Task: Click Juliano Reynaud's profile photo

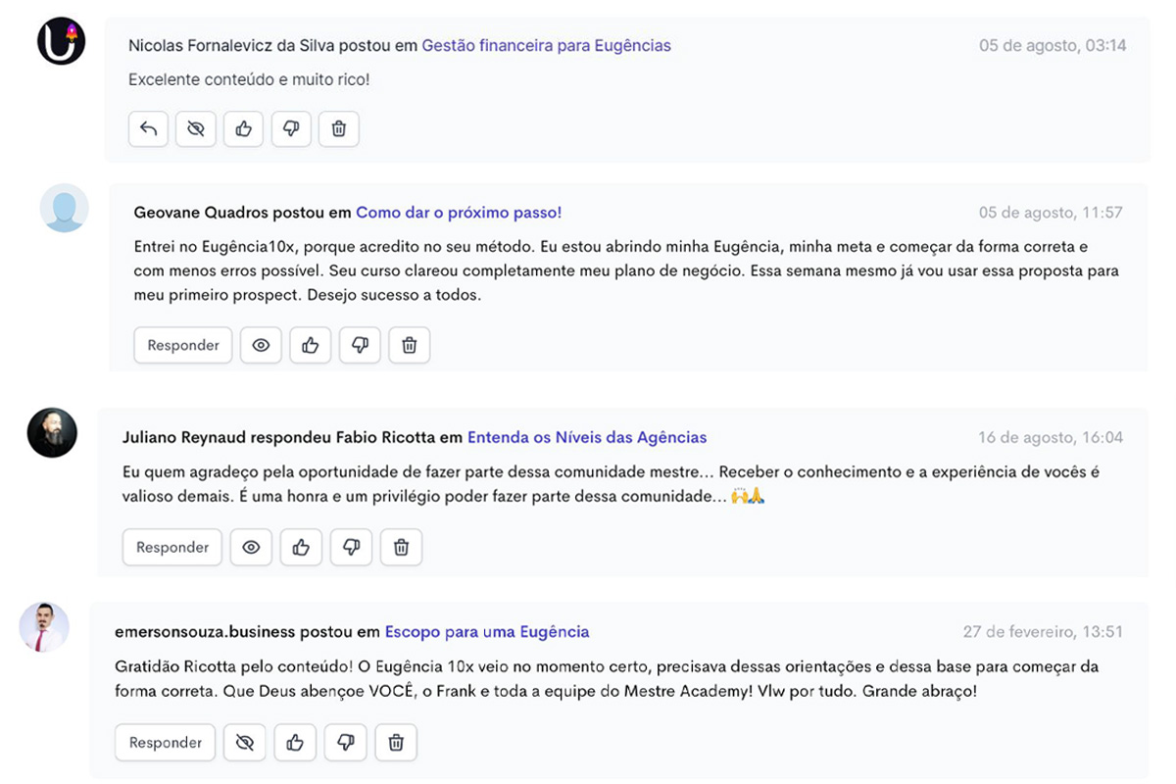Action: [x=52, y=432]
